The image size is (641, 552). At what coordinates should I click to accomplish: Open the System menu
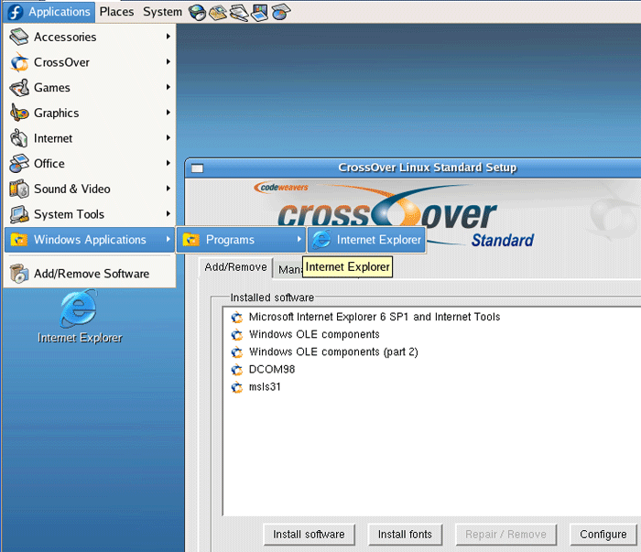click(162, 12)
